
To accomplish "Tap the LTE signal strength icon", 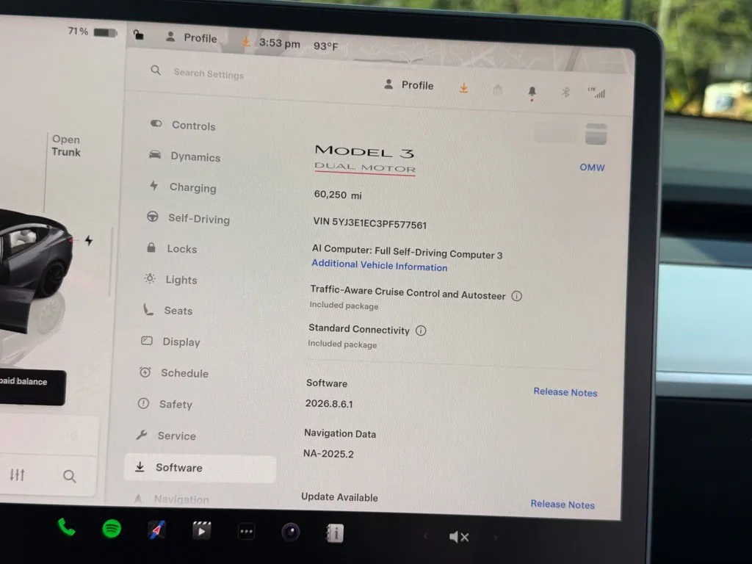I will click(596, 93).
